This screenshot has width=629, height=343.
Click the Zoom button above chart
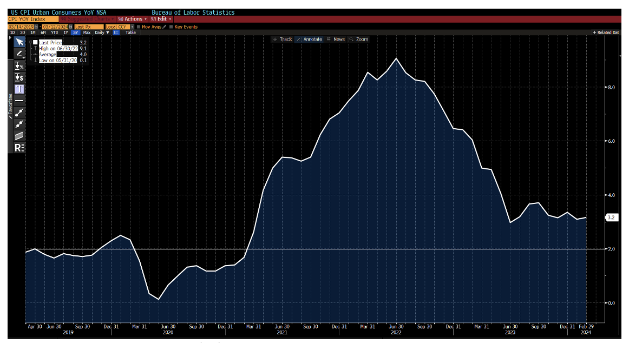pyautogui.click(x=359, y=39)
